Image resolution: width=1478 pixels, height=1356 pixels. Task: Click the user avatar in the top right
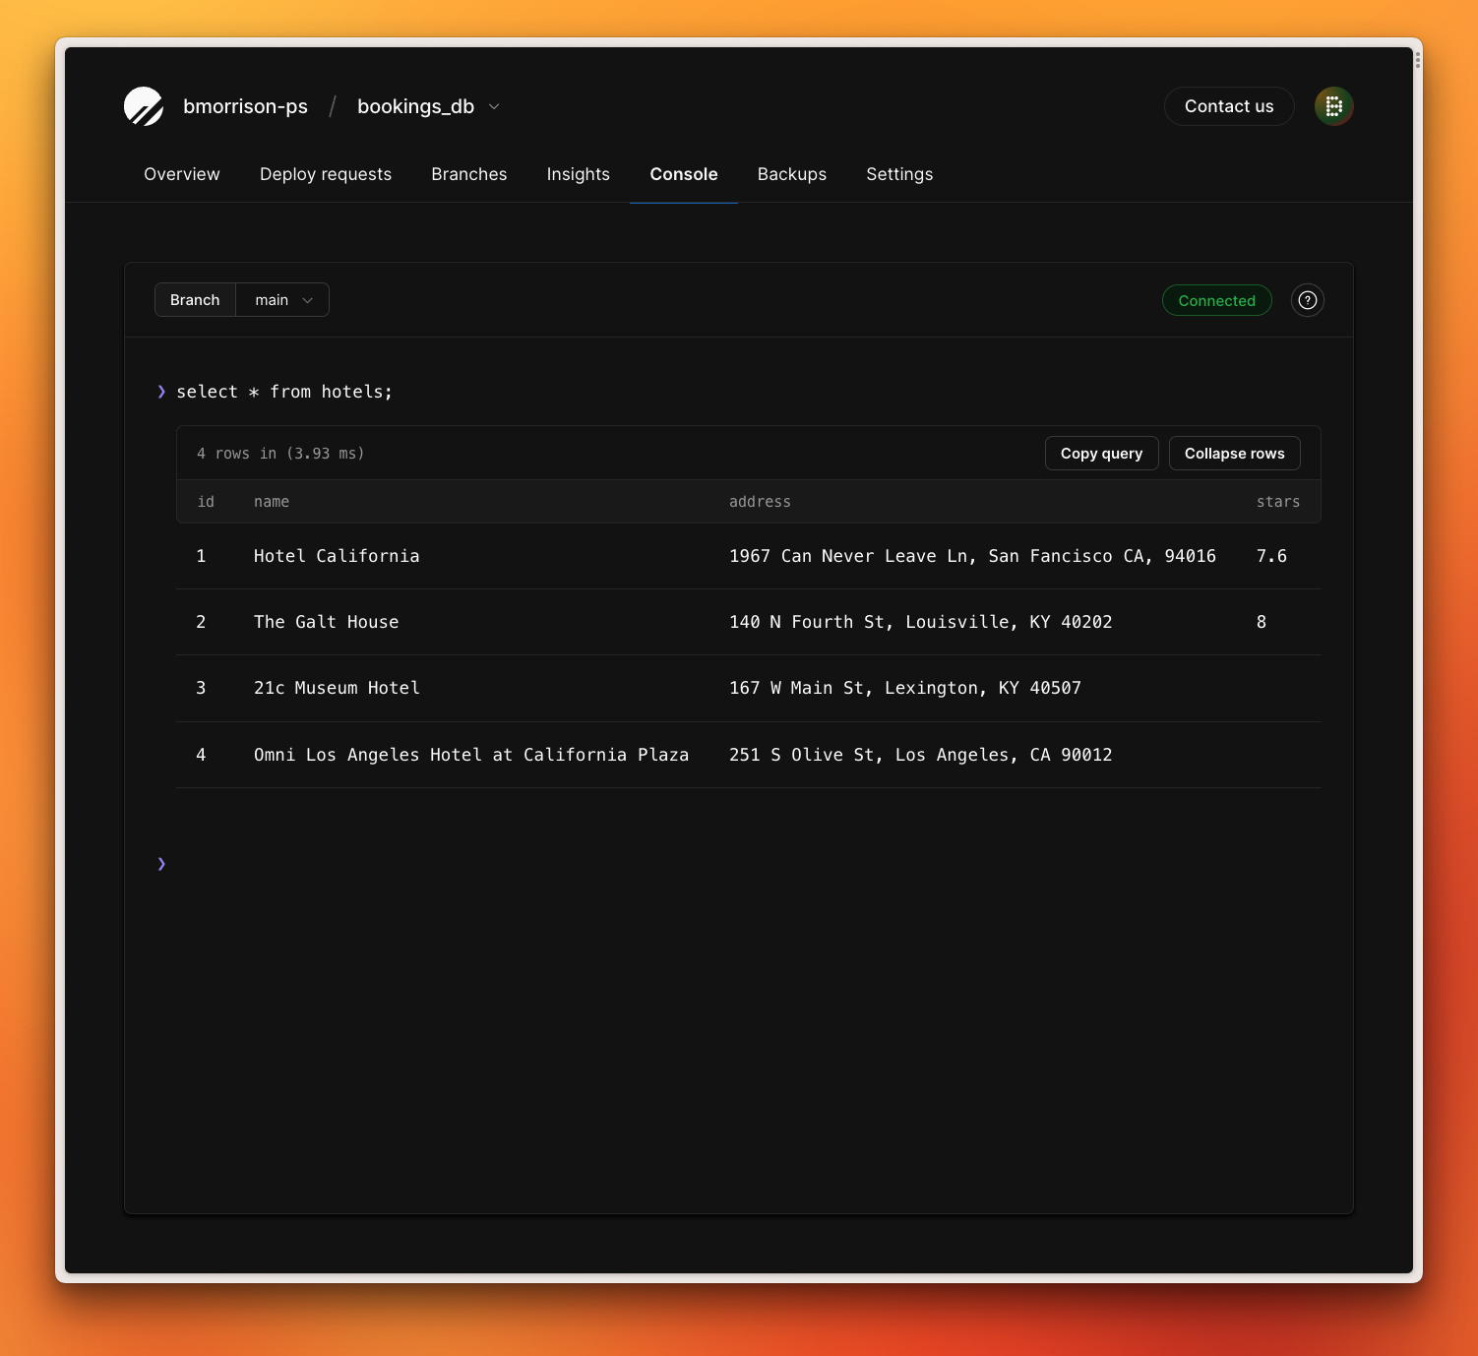[1333, 106]
